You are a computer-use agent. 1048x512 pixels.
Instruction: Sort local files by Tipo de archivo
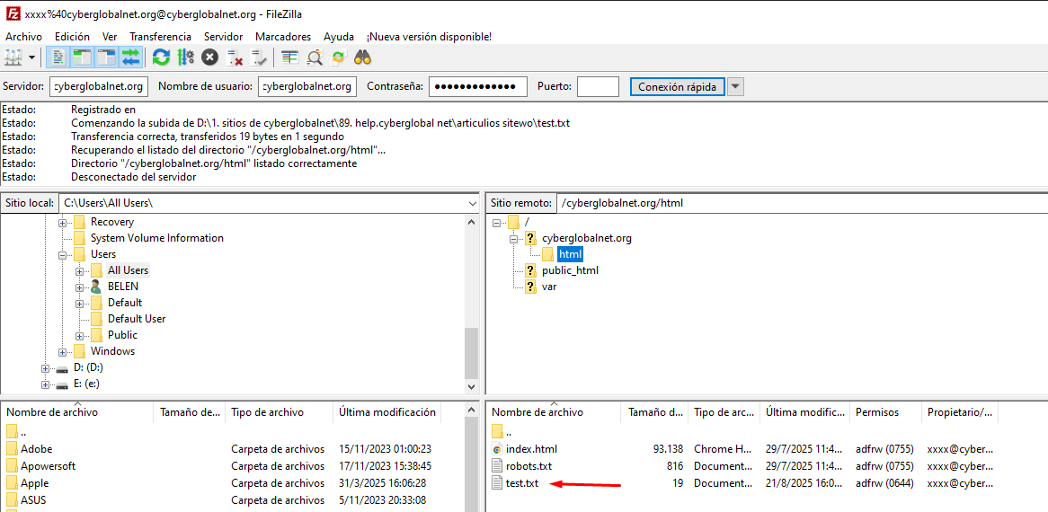click(279, 412)
